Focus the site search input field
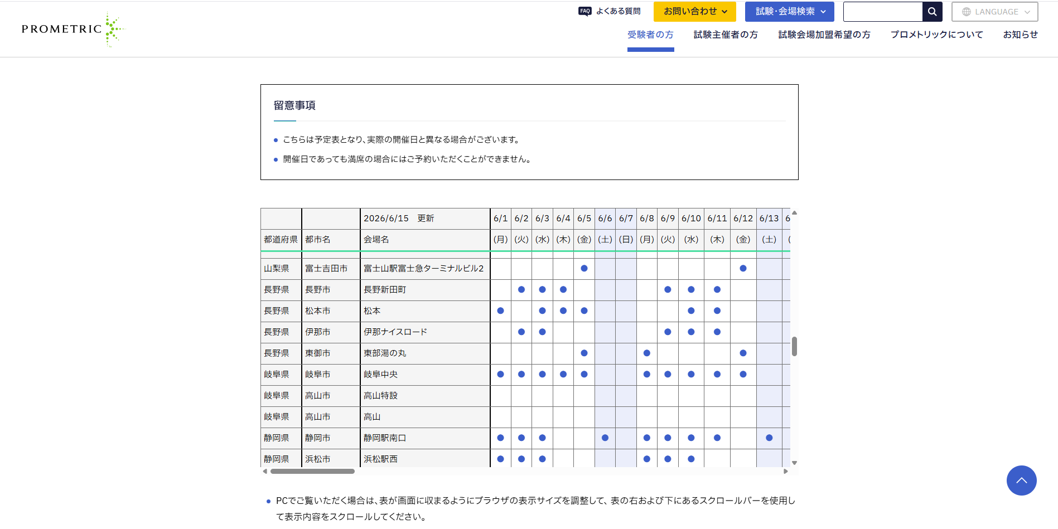 click(x=883, y=12)
